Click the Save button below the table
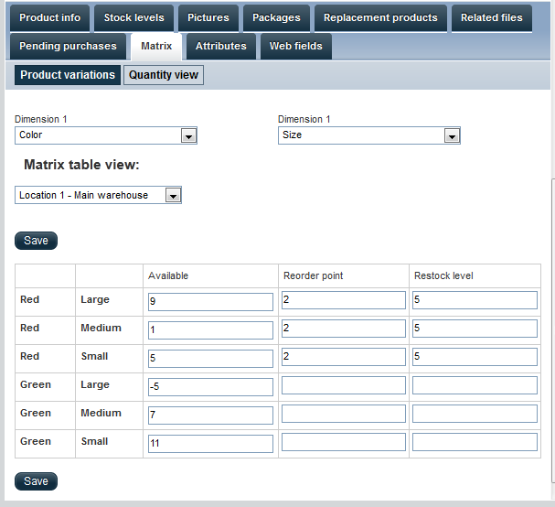This screenshot has height=507, width=555. 36,481
